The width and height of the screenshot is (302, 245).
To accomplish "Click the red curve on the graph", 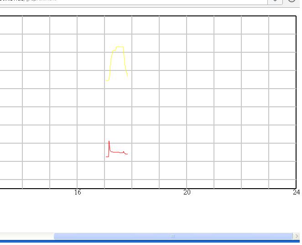I will click(117, 149).
